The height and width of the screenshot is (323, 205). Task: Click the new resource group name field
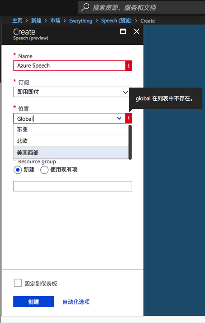tap(72, 186)
